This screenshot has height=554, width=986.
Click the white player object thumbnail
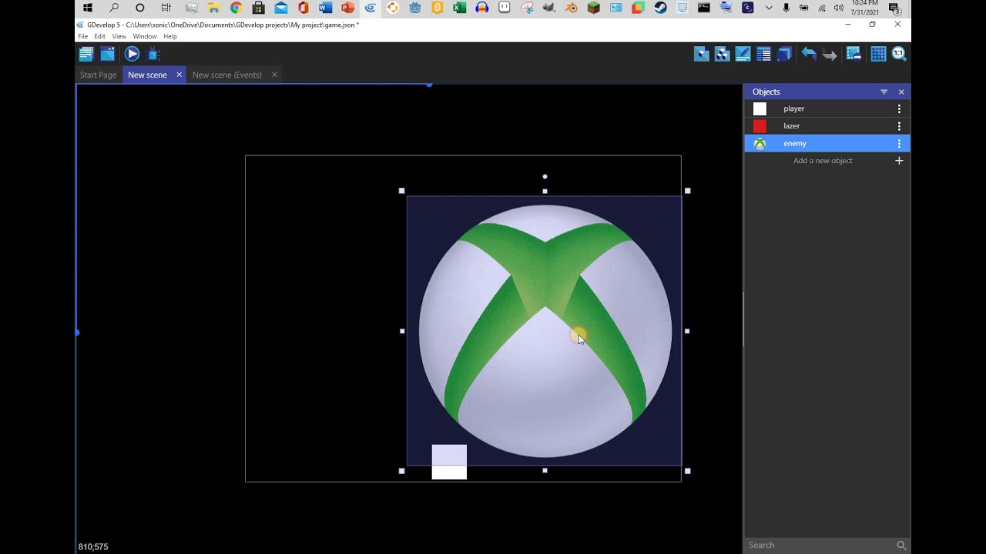(760, 109)
